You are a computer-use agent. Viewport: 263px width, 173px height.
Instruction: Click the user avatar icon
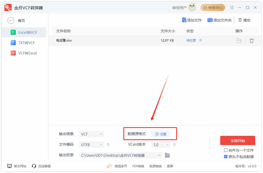(x=192, y=7)
